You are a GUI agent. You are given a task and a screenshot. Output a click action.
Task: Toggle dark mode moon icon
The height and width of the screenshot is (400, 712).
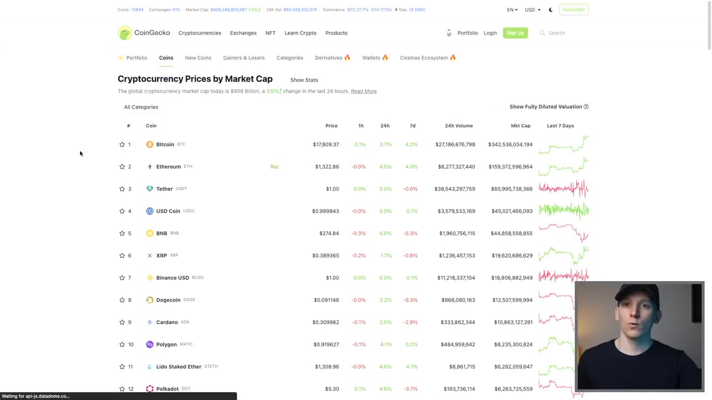(x=551, y=9)
